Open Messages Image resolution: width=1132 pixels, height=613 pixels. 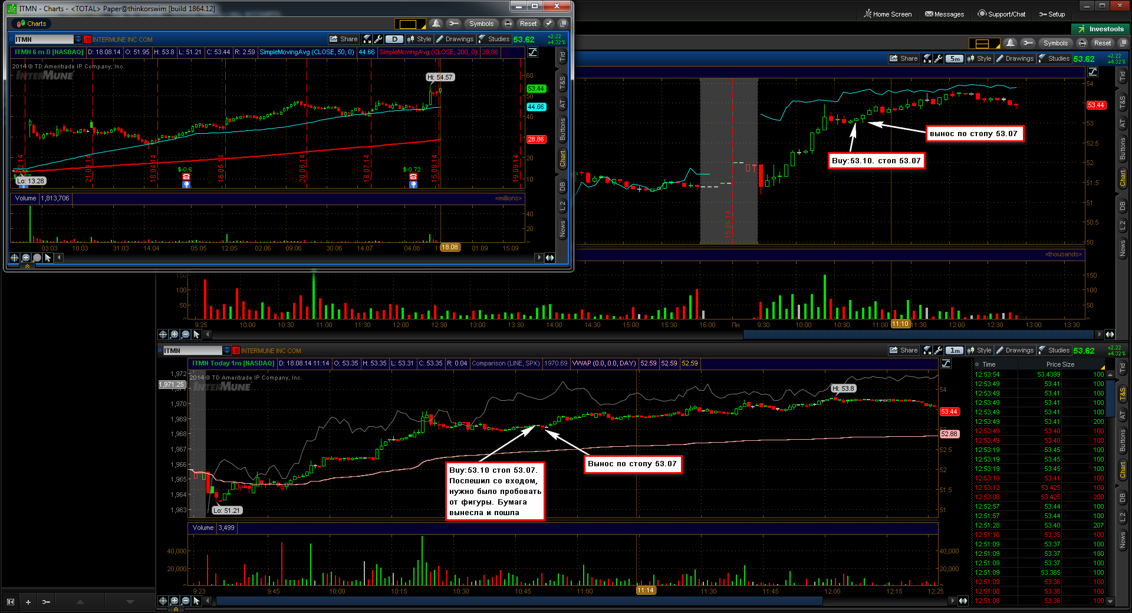click(945, 14)
